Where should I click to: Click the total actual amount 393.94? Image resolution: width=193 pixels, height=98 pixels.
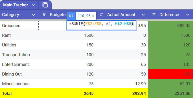click(x=139, y=93)
